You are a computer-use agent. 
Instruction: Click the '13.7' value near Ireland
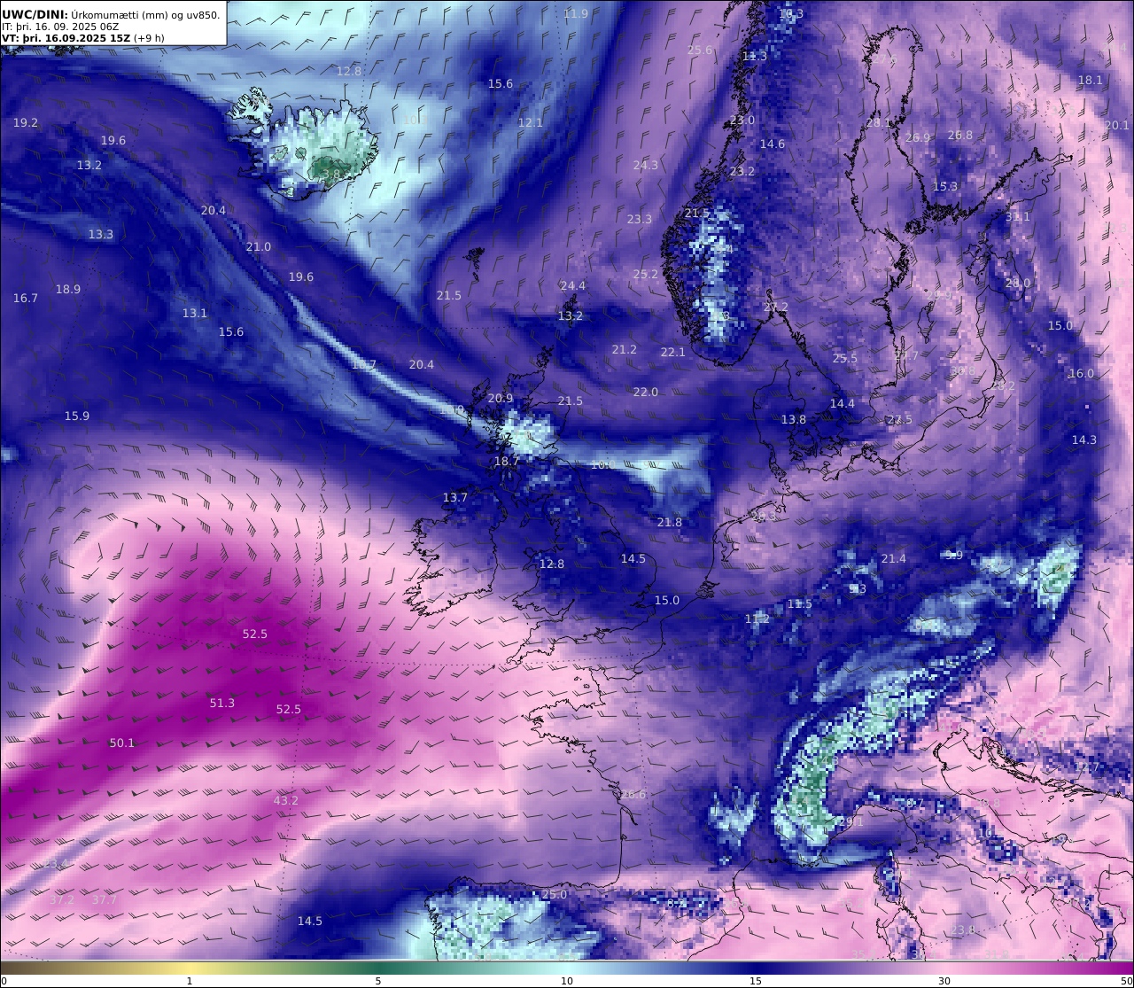pos(455,498)
